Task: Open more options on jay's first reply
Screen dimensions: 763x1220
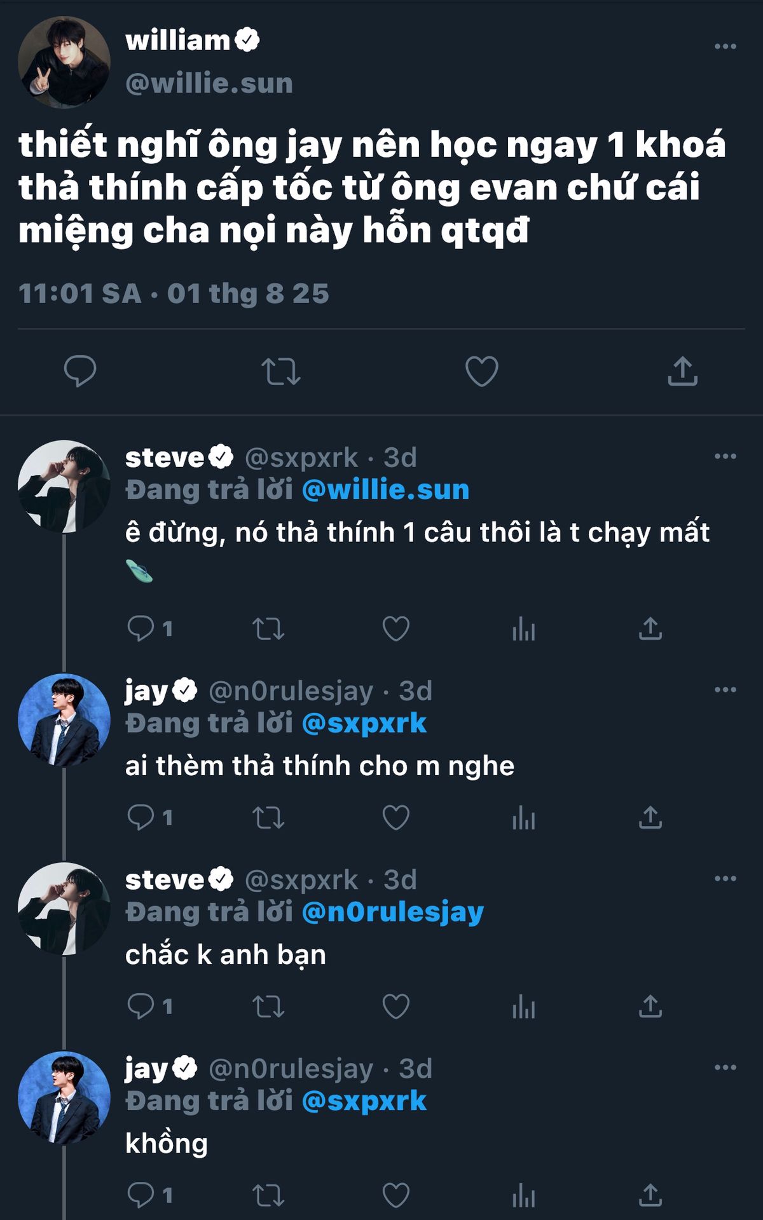Action: 725,689
